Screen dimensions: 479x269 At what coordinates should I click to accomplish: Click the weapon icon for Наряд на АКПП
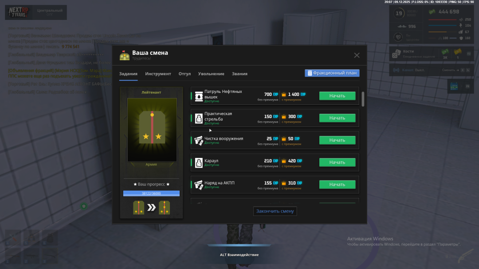[199, 184]
